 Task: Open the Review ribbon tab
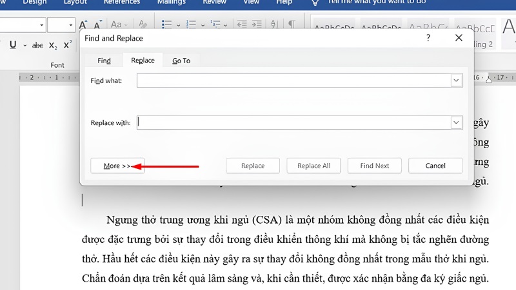tap(215, 2)
